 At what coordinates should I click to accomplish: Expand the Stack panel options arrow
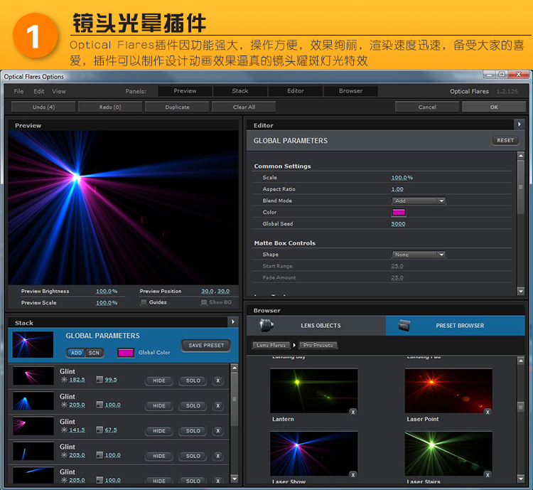(x=233, y=322)
